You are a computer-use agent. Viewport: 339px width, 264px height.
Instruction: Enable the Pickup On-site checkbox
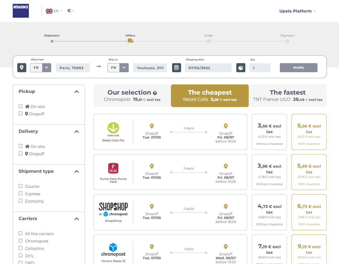(x=21, y=106)
